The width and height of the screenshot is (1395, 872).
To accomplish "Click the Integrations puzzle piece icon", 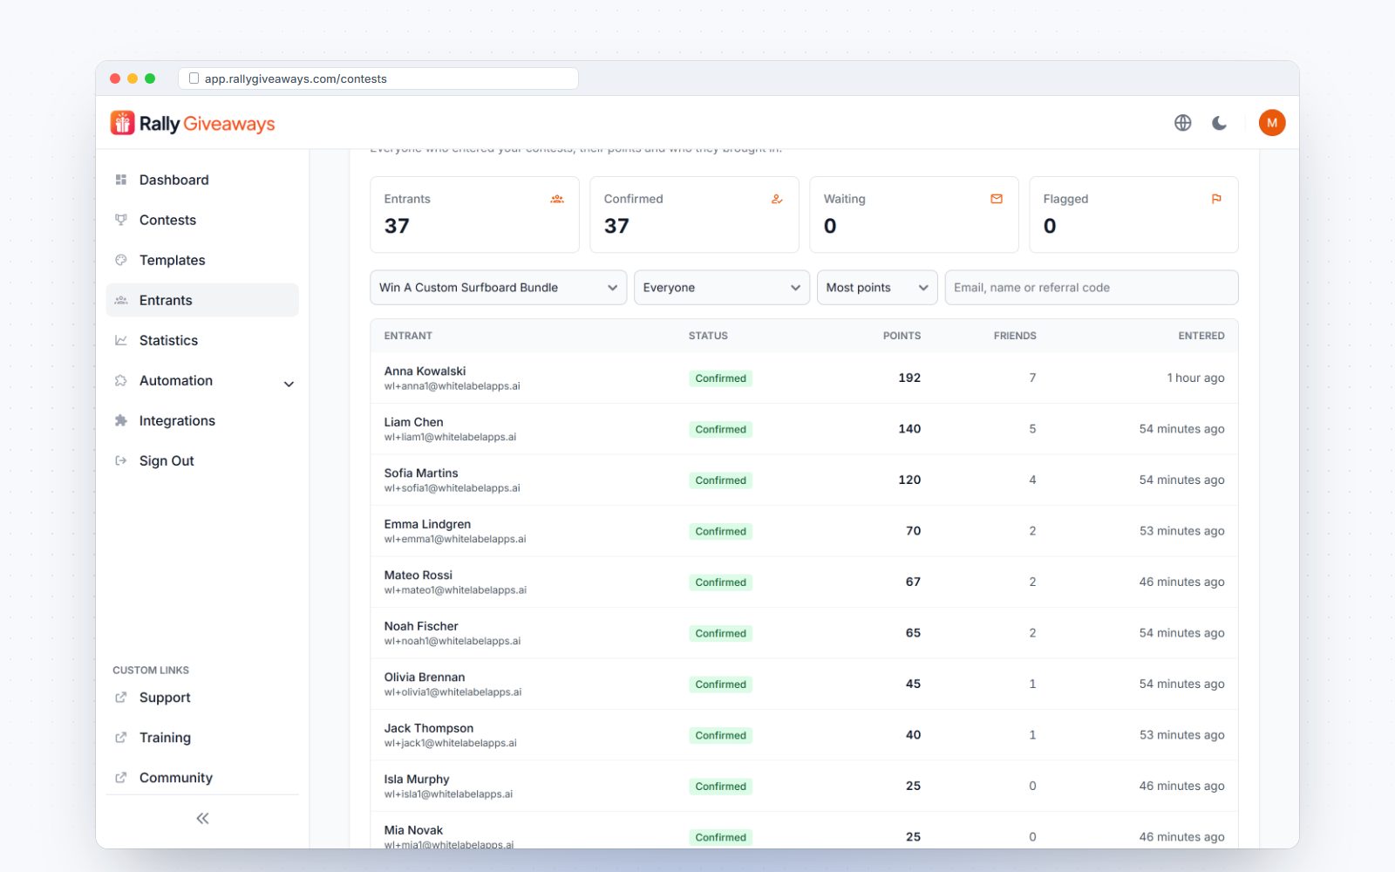I will click(121, 420).
